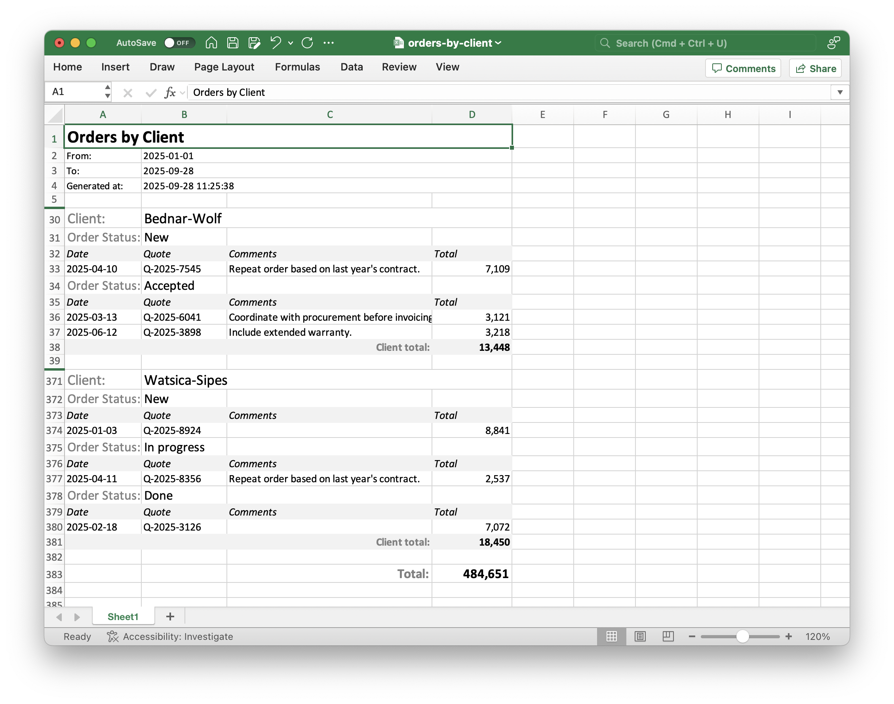Click the Insert Function fx icon
This screenshot has width=894, height=704.
click(170, 92)
